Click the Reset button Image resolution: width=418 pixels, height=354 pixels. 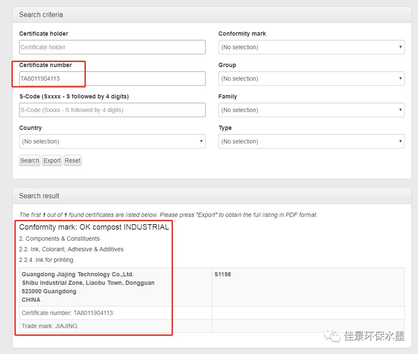pyautogui.click(x=73, y=160)
